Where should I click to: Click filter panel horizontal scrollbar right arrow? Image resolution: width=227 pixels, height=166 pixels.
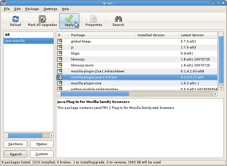51,136
